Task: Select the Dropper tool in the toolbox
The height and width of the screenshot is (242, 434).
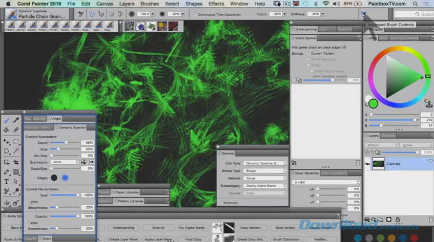Action: [16, 120]
